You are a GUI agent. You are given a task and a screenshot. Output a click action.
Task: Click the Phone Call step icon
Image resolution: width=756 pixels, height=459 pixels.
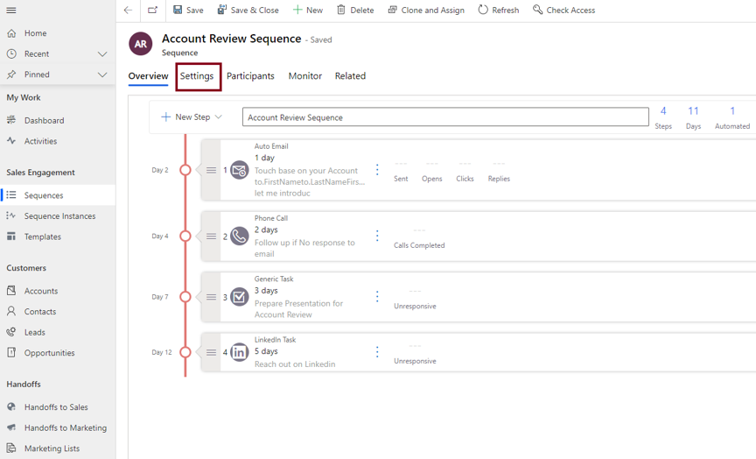tap(239, 237)
